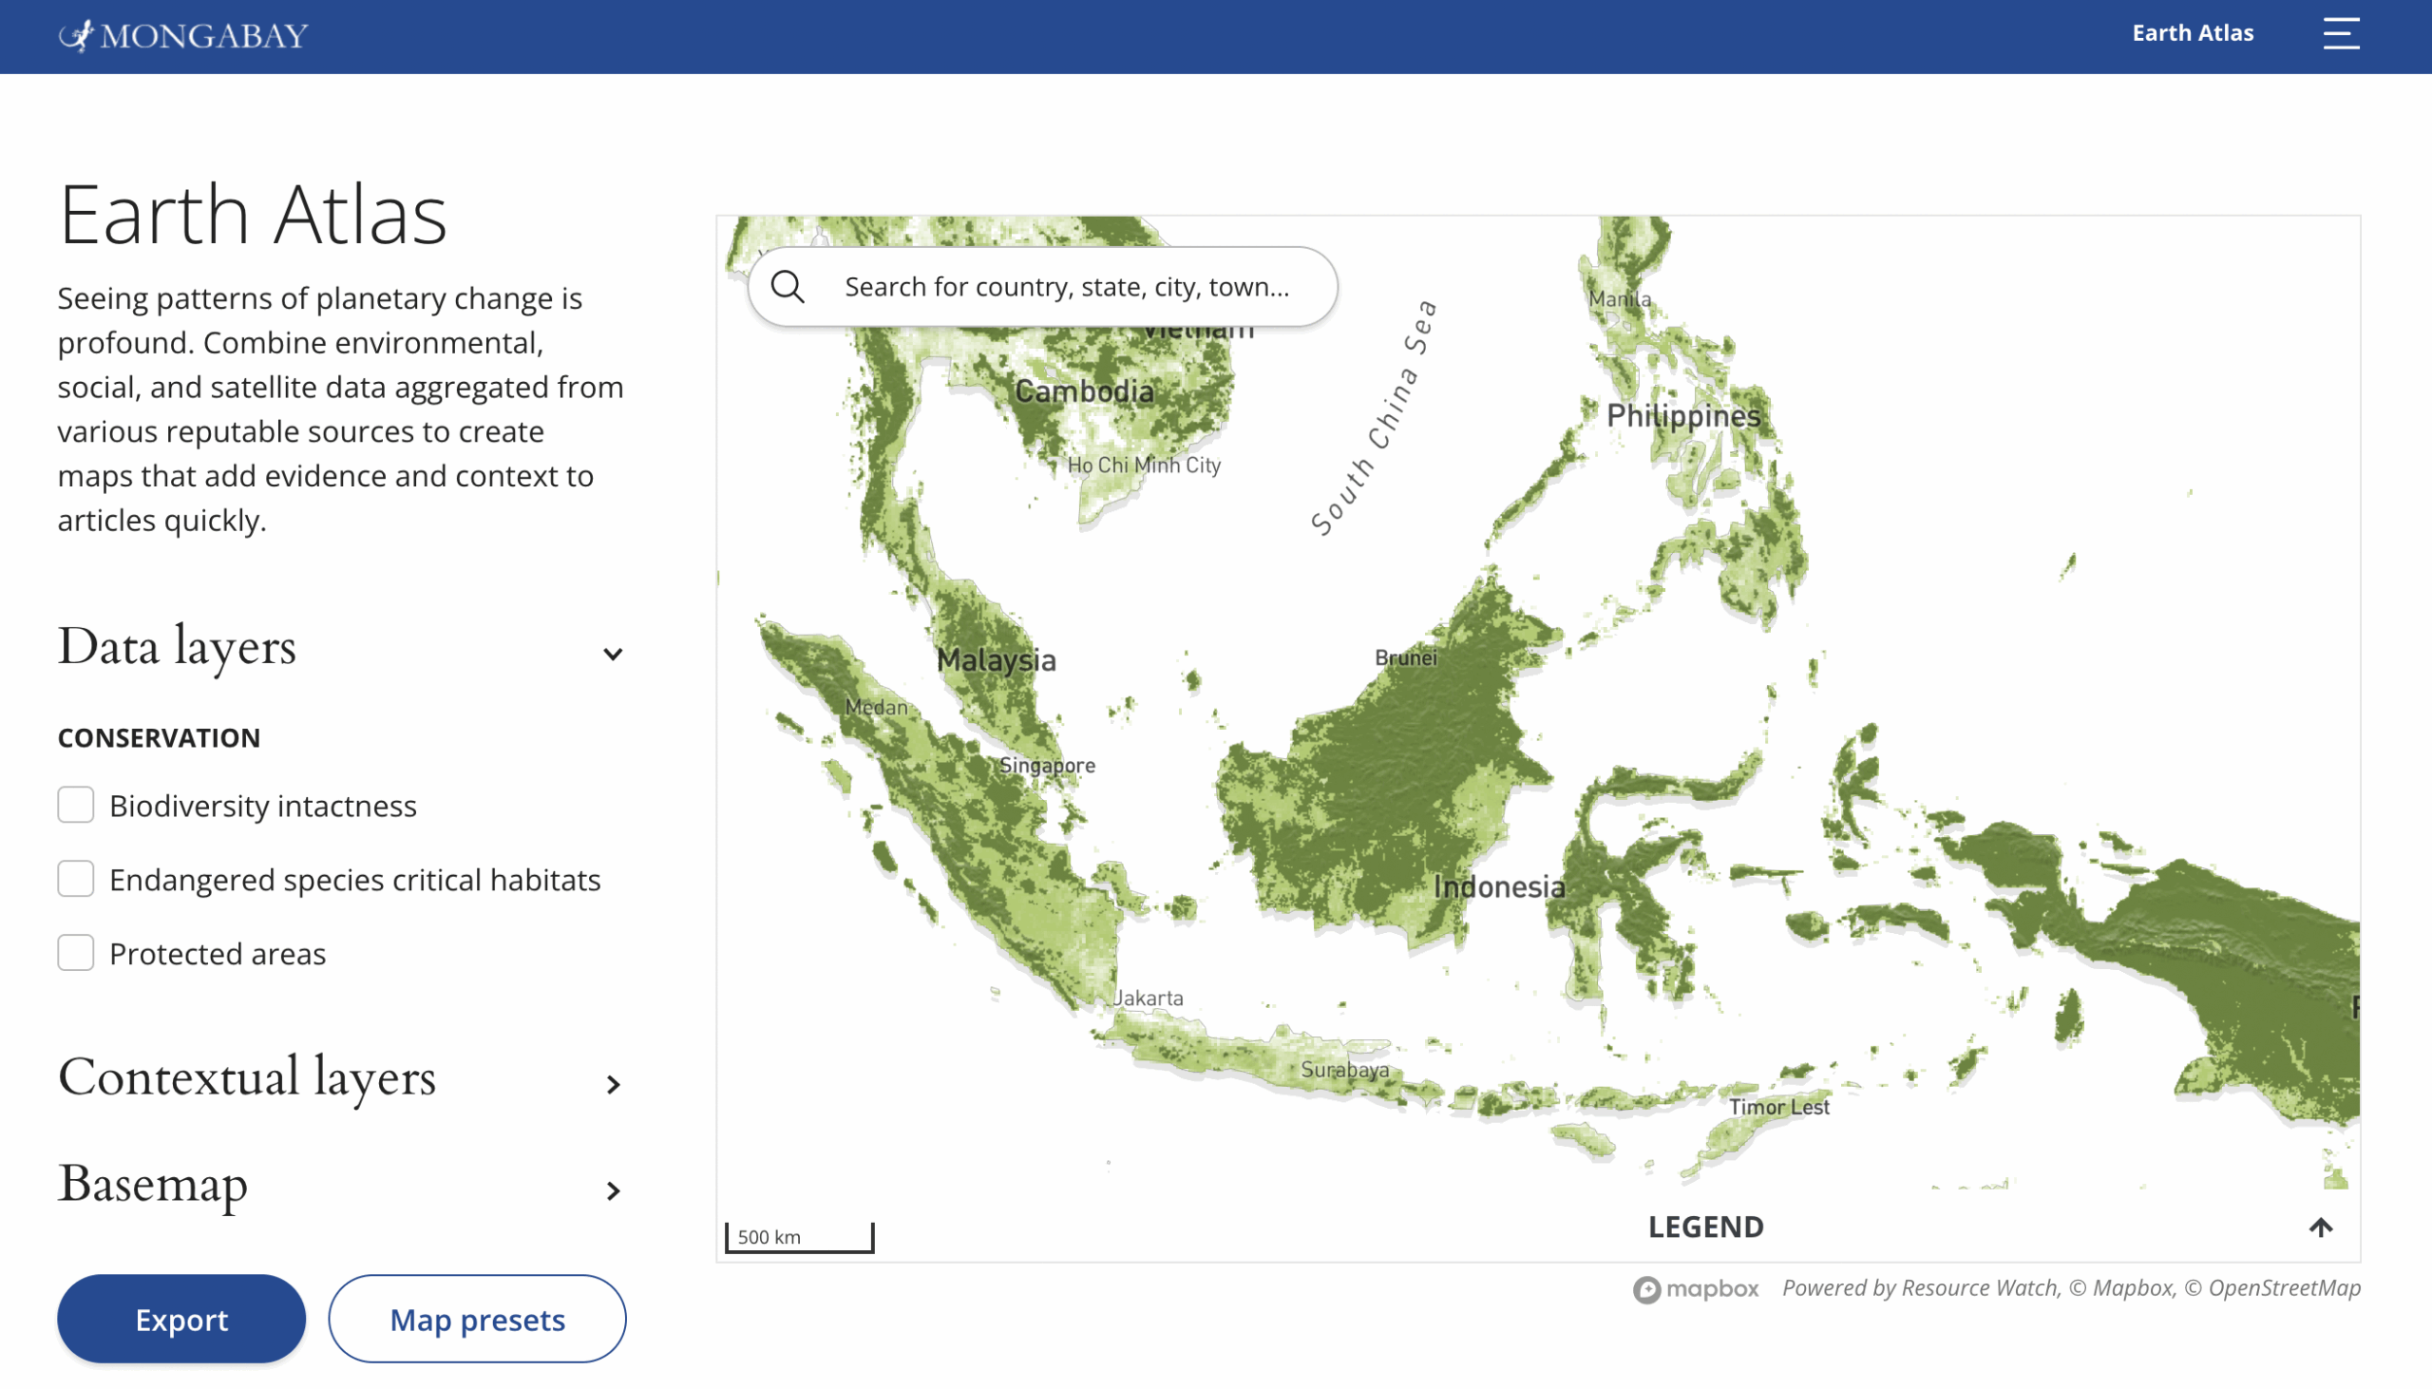This screenshot has width=2432, height=1389.
Task: Click the LEGEND panel header
Action: coord(1705,1227)
